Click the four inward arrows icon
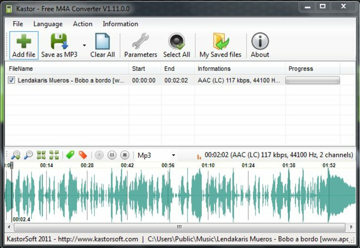This screenshot has width=360, height=248. coord(41,155)
